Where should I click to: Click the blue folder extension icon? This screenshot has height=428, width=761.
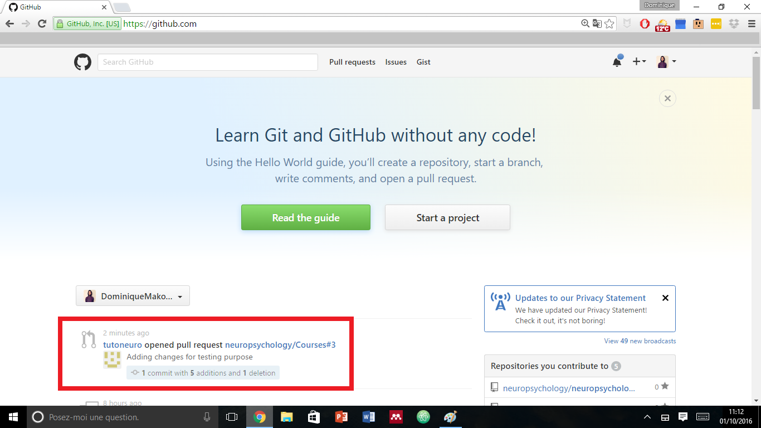point(680,24)
